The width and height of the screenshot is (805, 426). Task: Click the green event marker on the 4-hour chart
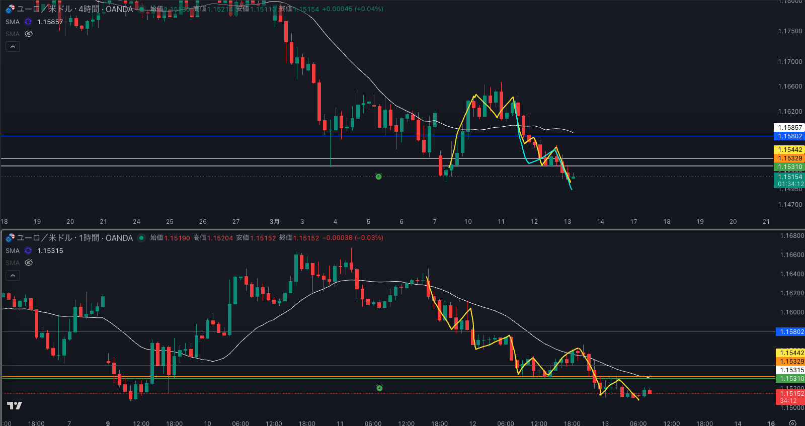(x=378, y=177)
